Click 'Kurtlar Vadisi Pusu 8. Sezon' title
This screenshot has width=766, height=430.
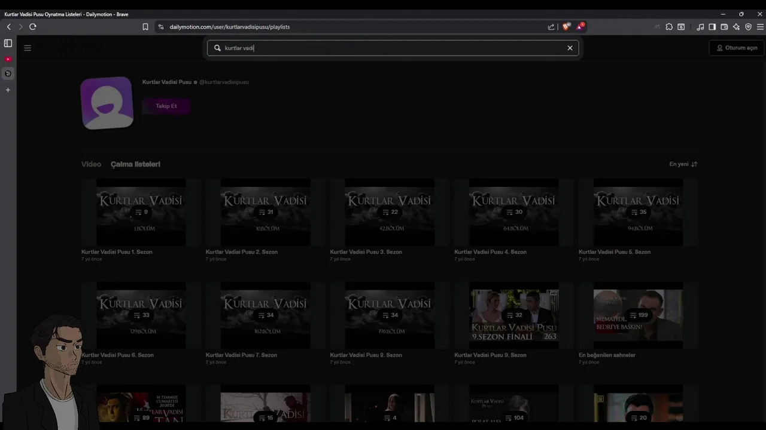(x=366, y=355)
